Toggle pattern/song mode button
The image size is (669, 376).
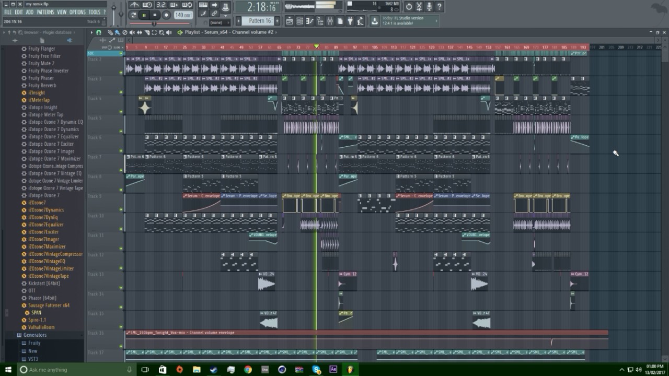click(x=133, y=15)
